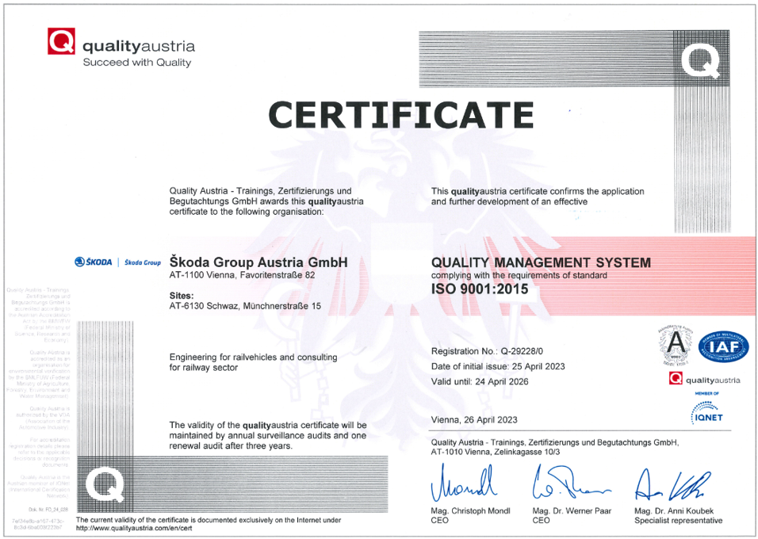Open the www.qualityaustria.com/en/cert link
The height and width of the screenshot is (539, 758).
coord(134,529)
